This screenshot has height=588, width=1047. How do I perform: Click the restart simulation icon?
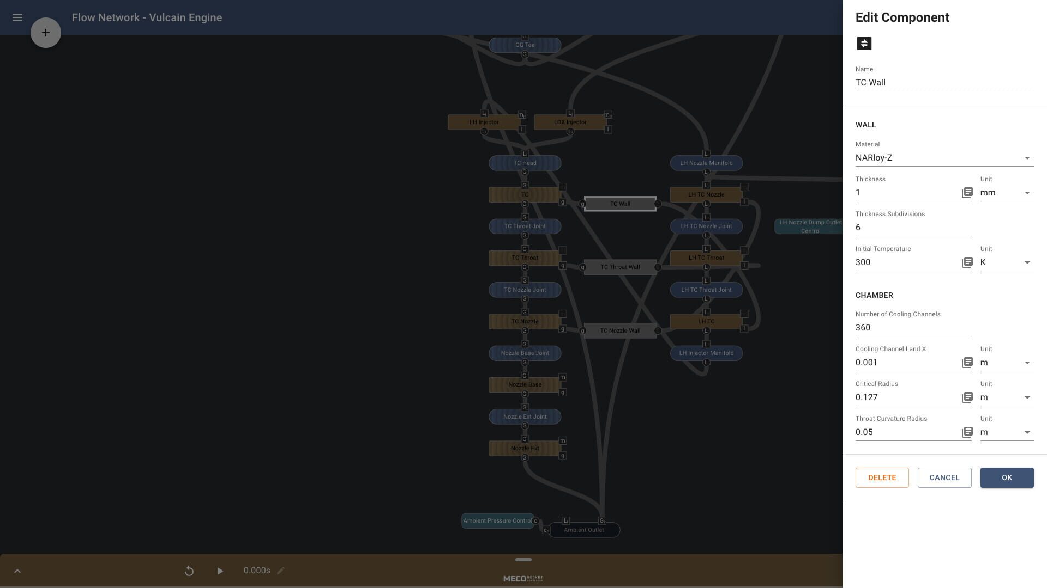189,571
